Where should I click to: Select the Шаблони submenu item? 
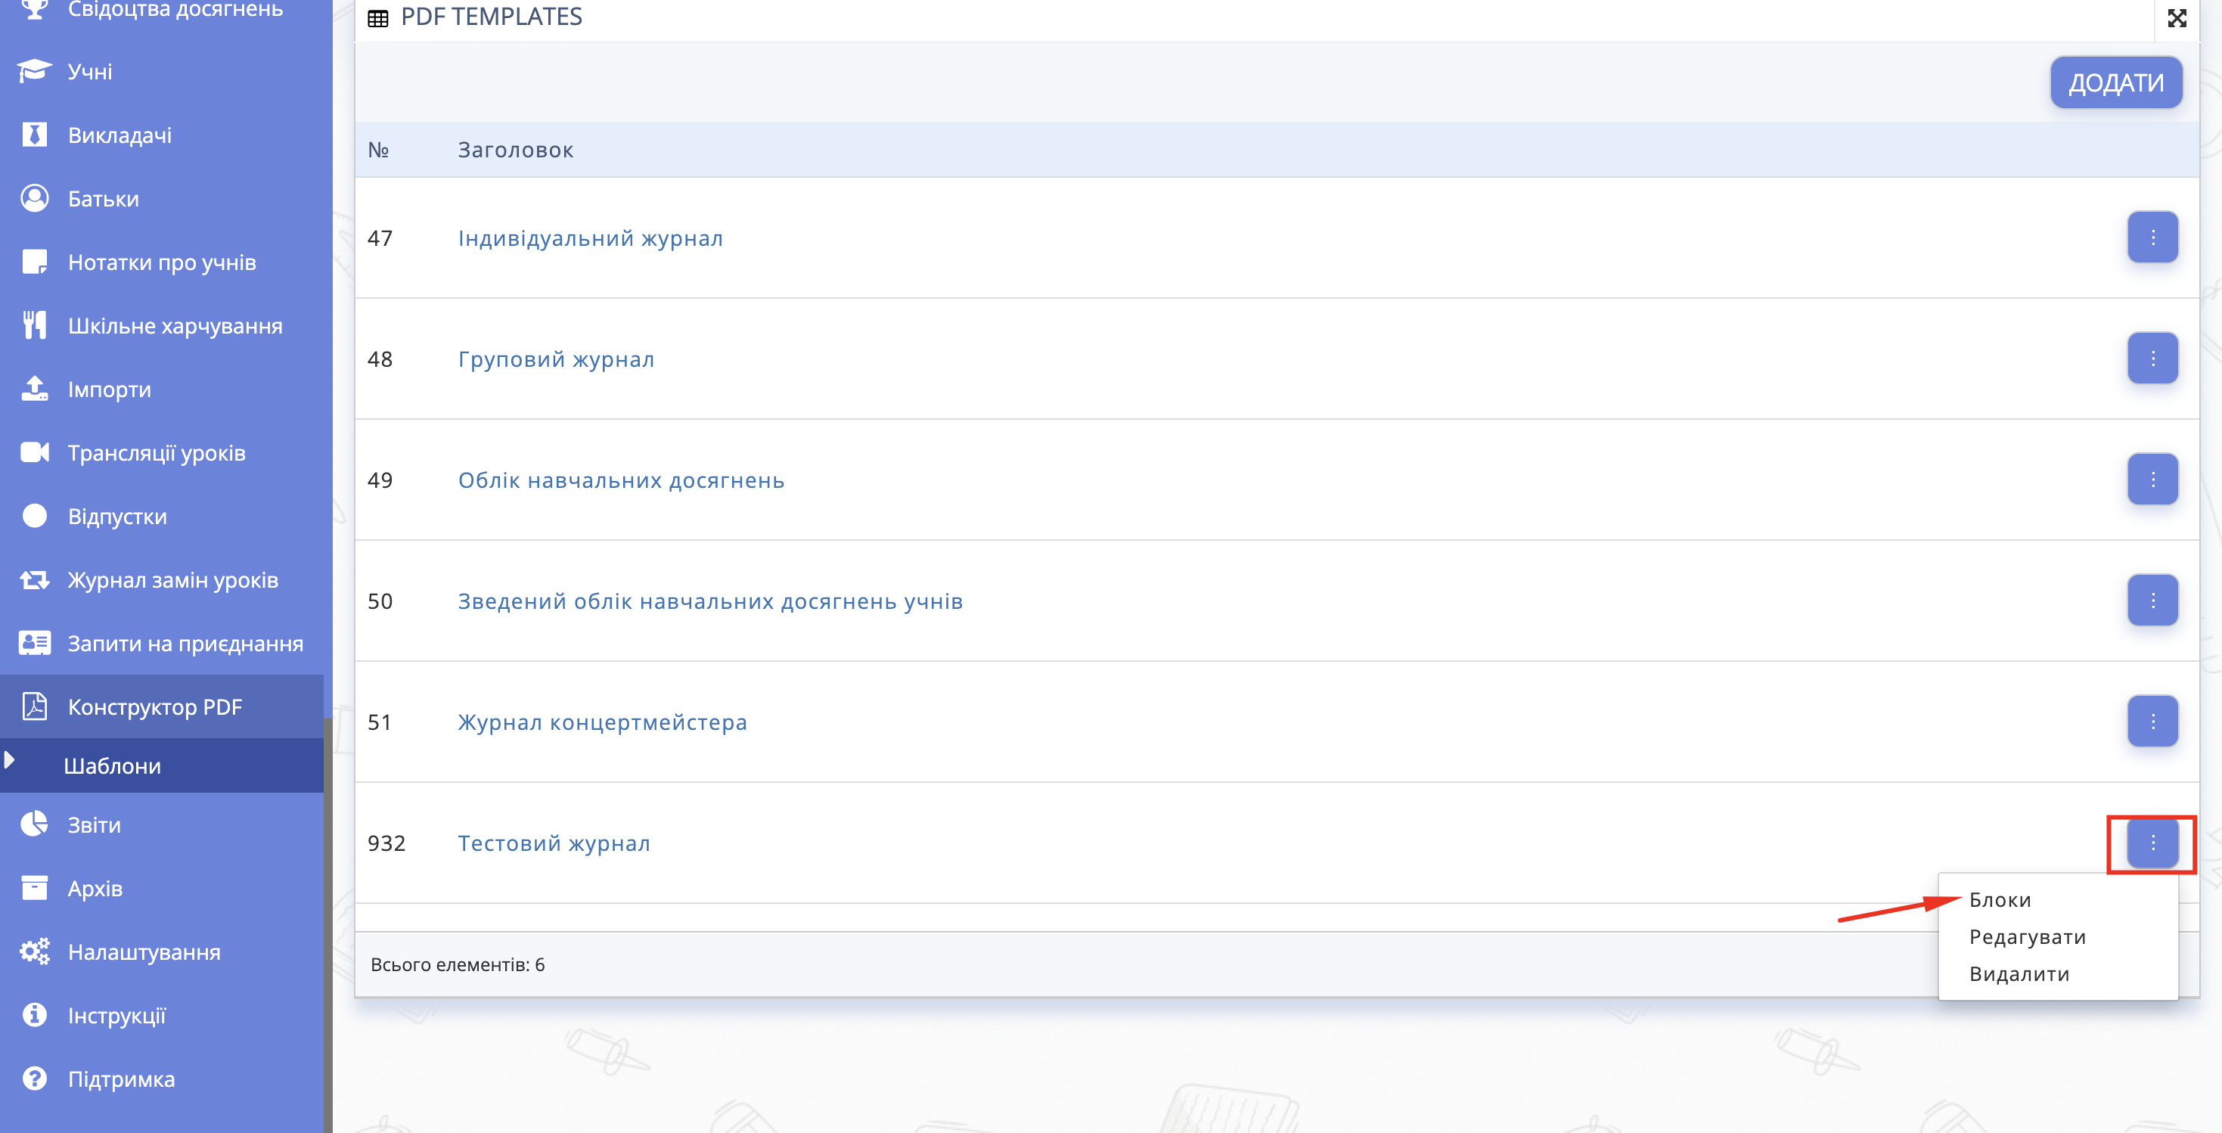click(x=112, y=766)
